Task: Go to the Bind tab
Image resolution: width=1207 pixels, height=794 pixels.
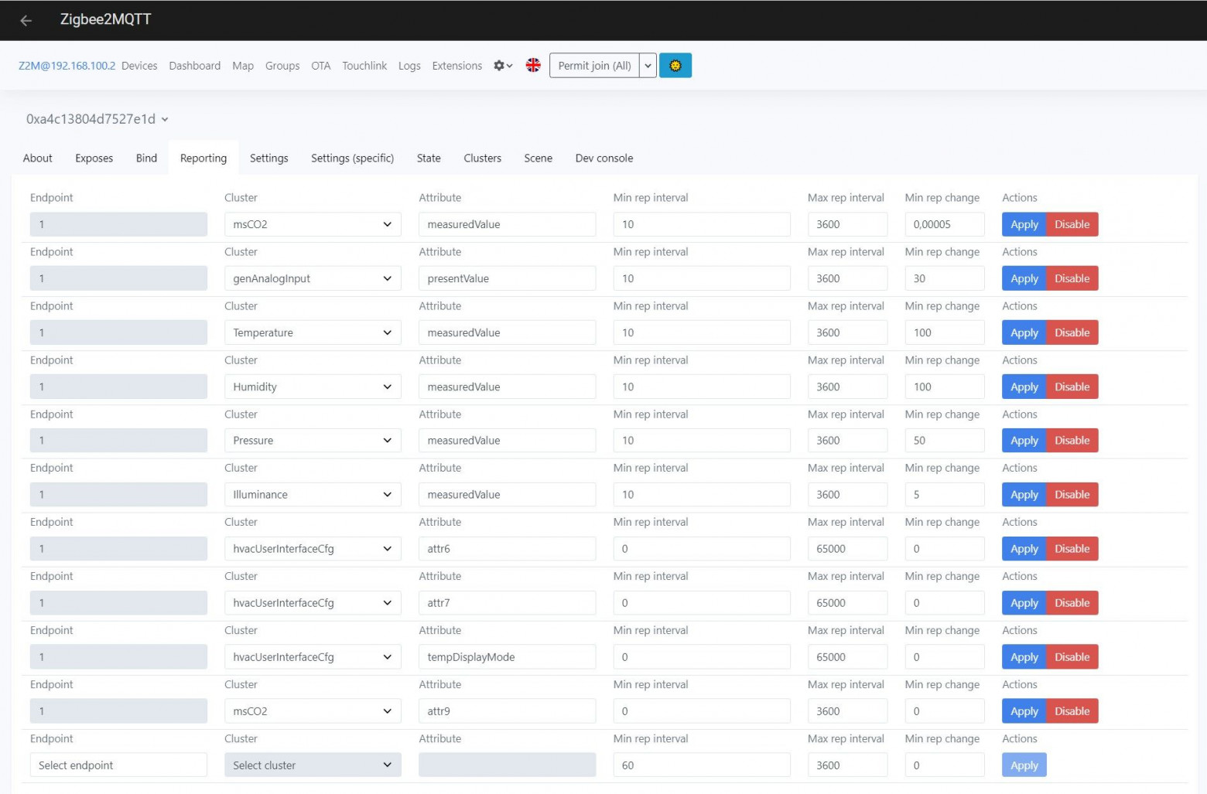Action: click(146, 158)
